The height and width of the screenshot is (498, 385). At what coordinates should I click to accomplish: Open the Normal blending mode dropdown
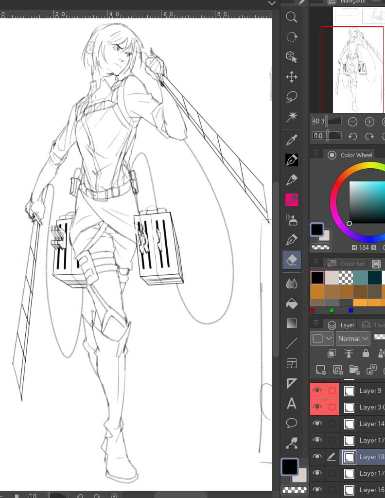[353, 338]
